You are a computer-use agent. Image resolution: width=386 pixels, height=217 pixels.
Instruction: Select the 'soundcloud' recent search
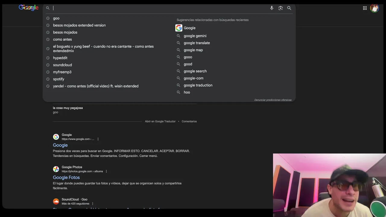coord(62,65)
